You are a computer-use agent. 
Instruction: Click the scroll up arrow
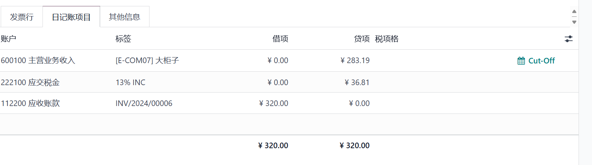(x=574, y=12)
